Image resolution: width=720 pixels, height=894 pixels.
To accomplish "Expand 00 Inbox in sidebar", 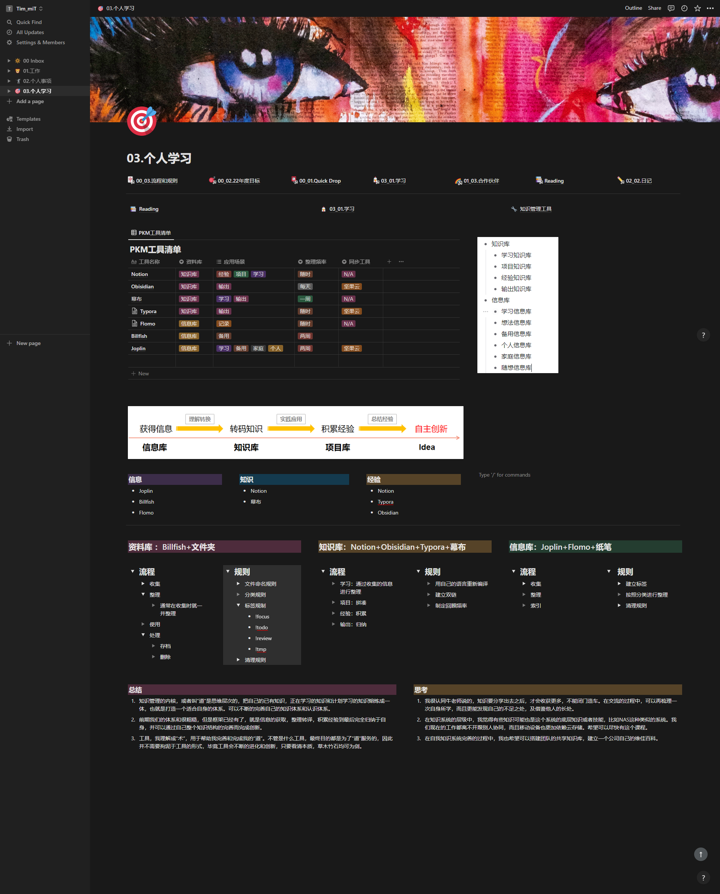I will click(x=9, y=61).
